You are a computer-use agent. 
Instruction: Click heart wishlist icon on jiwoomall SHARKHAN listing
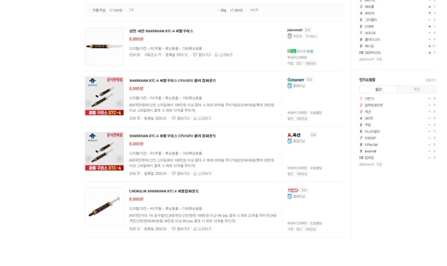(195, 55)
